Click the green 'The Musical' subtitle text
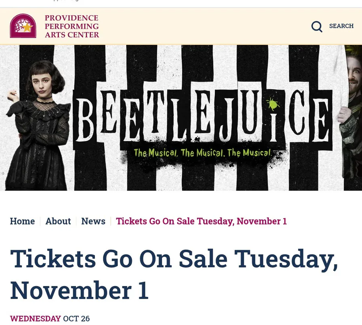 [202, 153]
